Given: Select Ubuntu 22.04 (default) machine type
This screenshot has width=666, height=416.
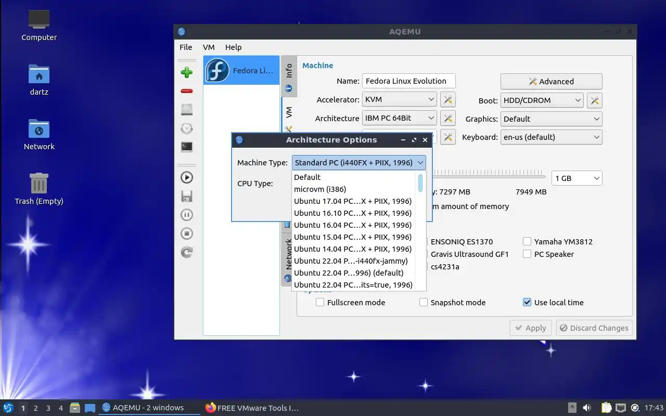Looking at the screenshot, I should tap(354, 273).
